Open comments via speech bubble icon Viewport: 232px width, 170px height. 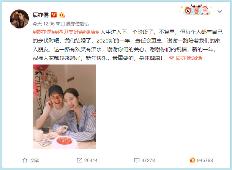click(x=137, y=161)
